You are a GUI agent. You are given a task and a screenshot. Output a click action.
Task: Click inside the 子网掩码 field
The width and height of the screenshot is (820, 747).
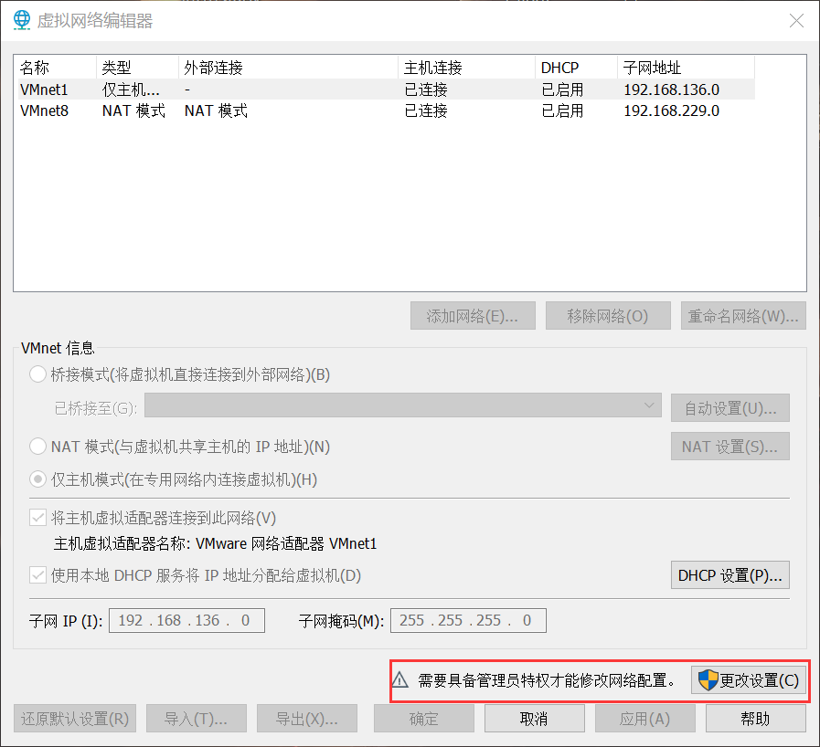[x=468, y=620]
